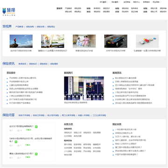
Task: Click 已解决 tag under 哪些人适合投保 question
Action: click(x=28, y=157)
